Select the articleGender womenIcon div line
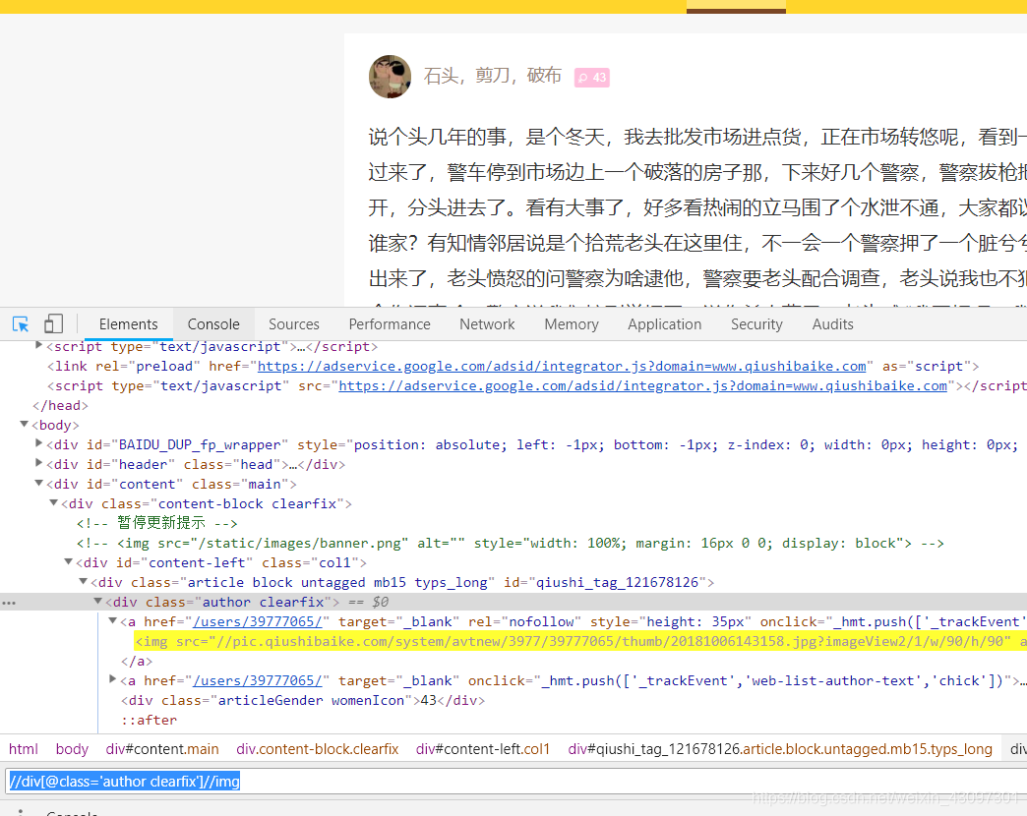The width and height of the screenshot is (1027, 816). click(303, 700)
